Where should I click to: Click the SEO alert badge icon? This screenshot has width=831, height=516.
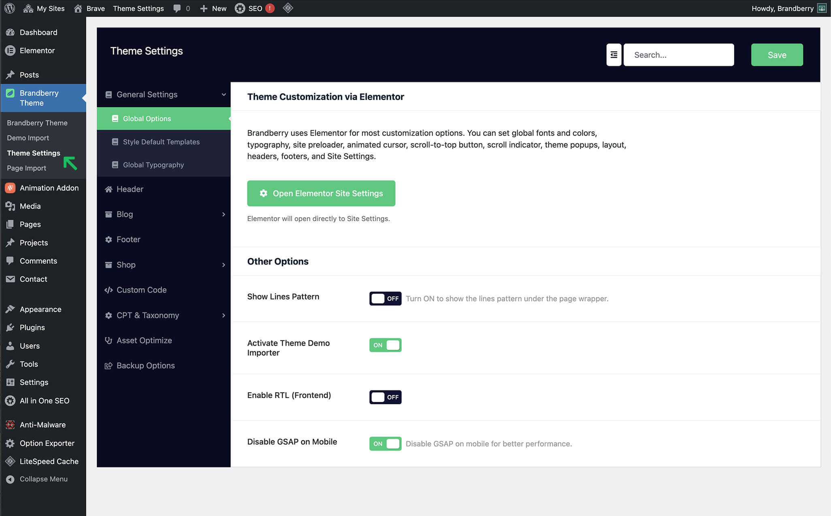pos(270,8)
